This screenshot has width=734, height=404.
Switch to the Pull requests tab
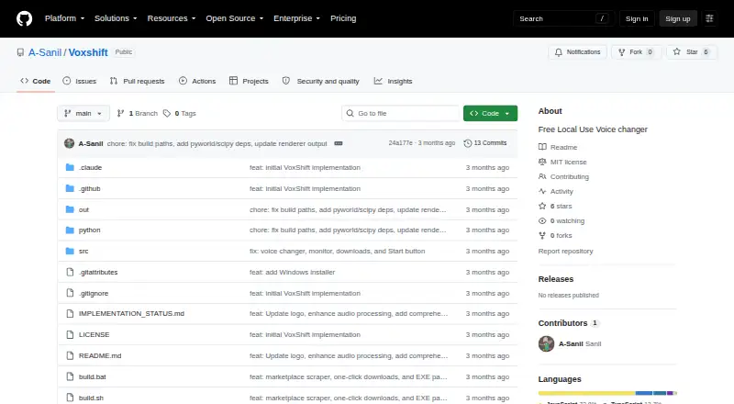(x=137, y=81)
